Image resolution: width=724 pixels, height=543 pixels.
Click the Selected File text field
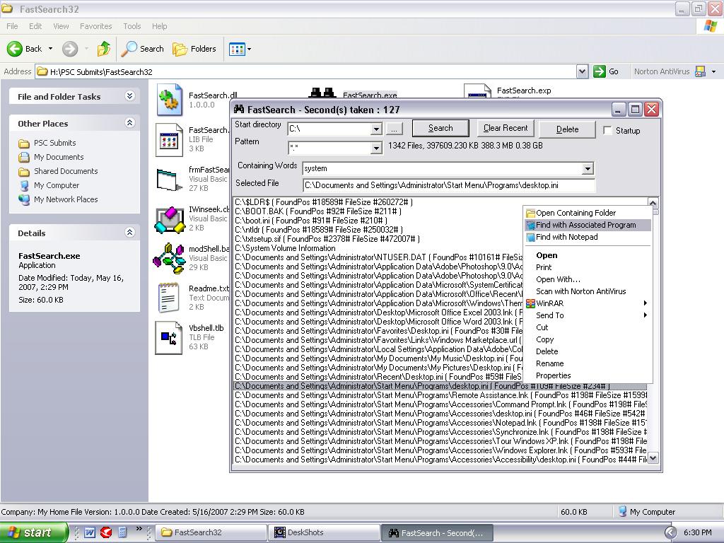[449, 185]
